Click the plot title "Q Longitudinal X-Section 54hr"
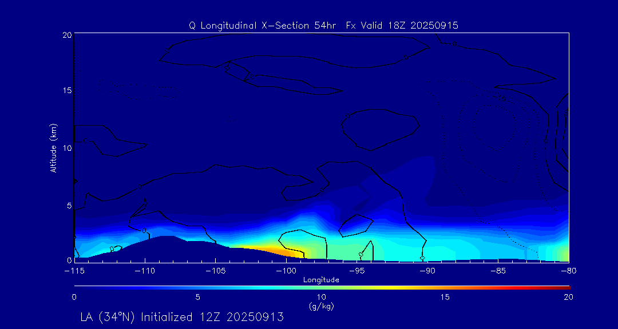Image resolution: width=618 pixels, height=329 pixels. pyautogui.click(x=263, y=26)
